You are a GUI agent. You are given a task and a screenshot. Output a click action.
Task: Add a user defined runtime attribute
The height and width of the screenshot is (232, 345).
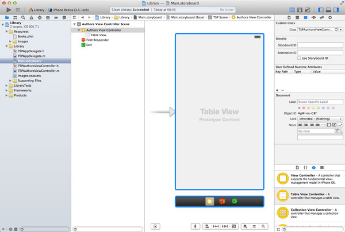(277, 90)
